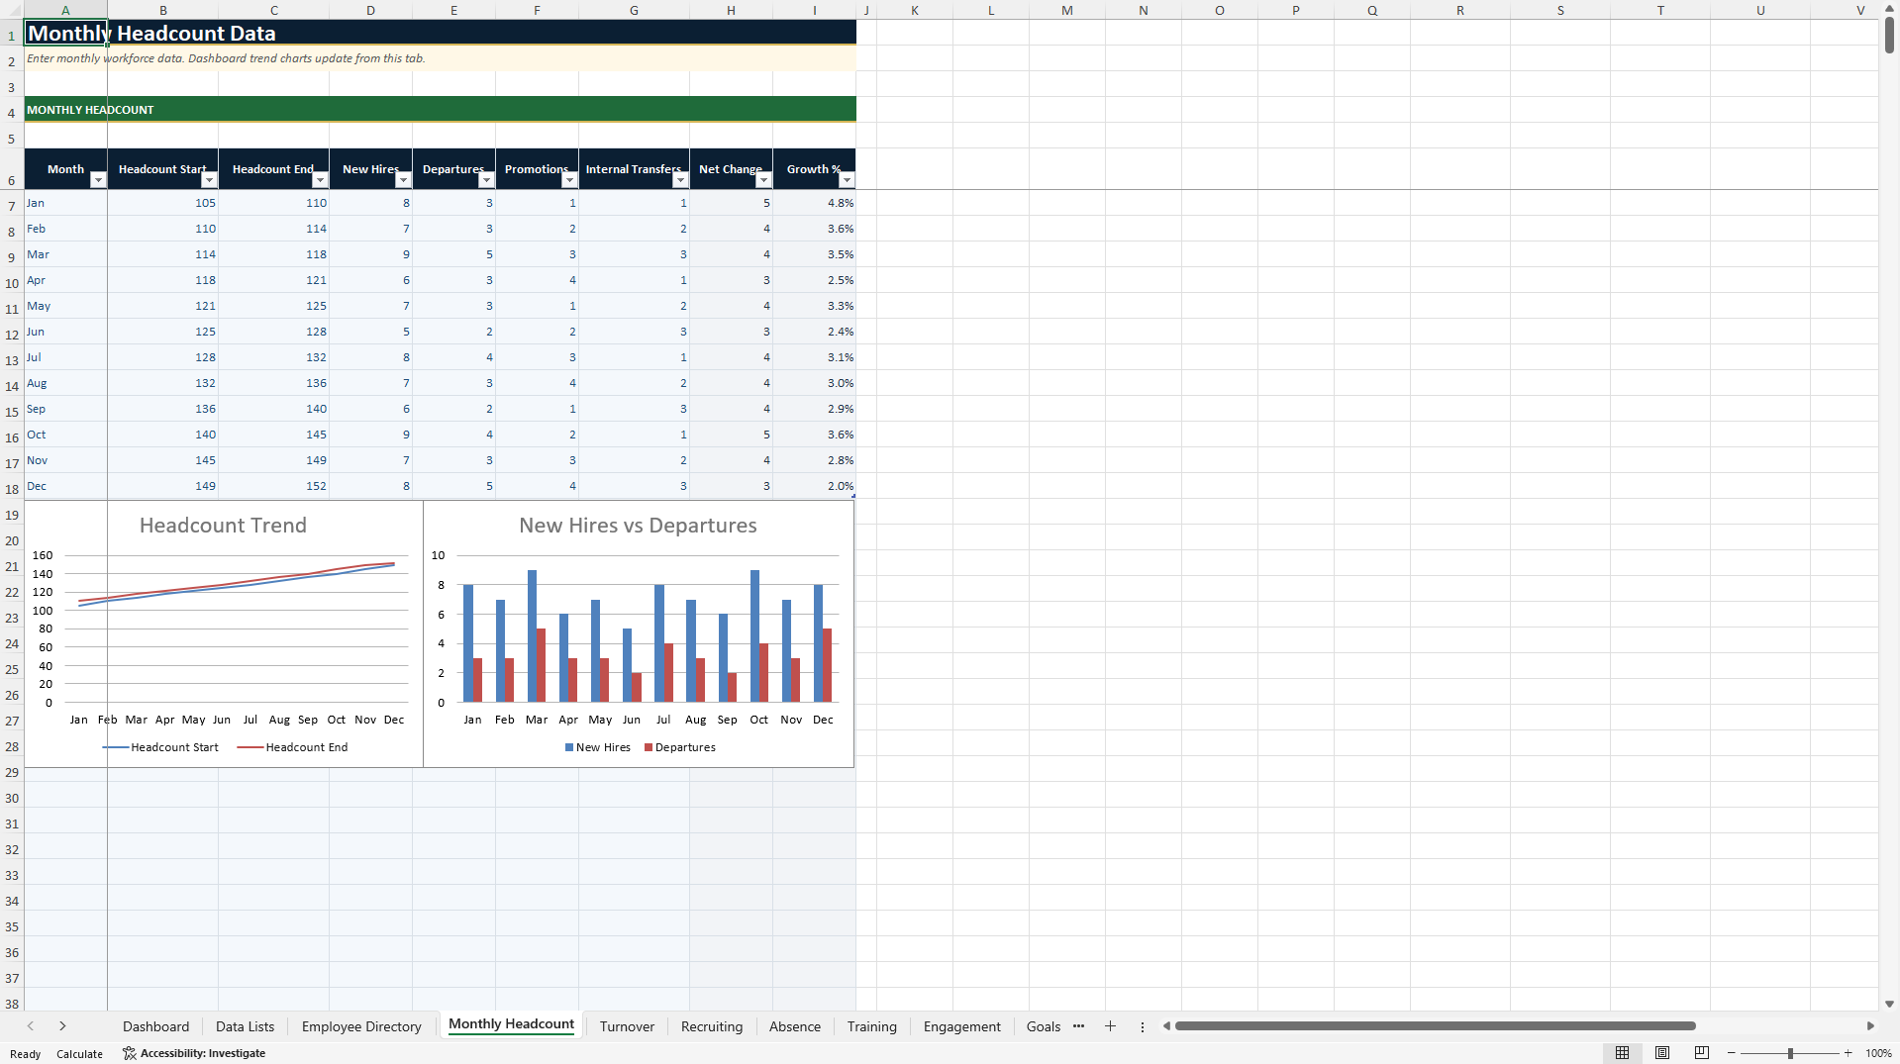
Task: Select the Jan growth value 4.8%
Action: click(x=814, y=203)
